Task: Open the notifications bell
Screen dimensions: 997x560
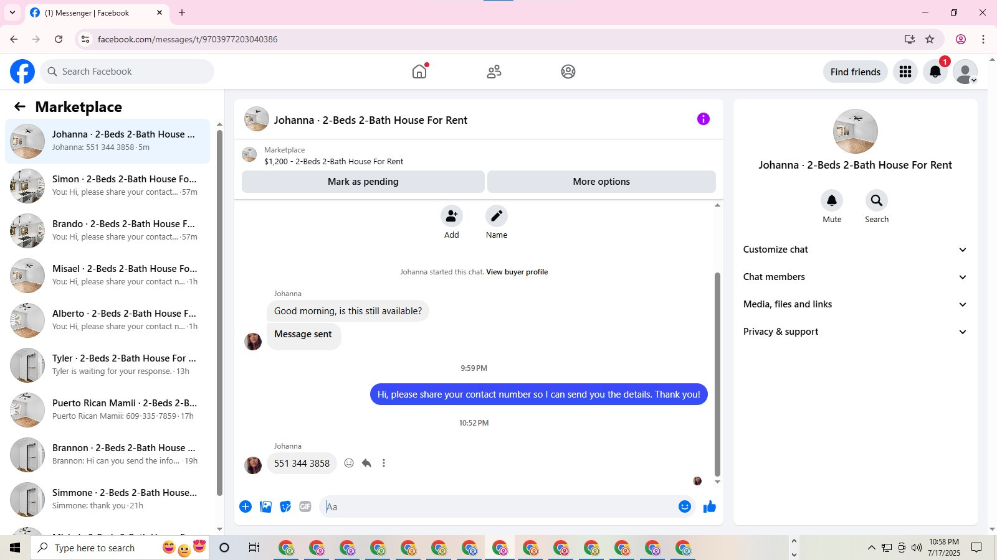Action: pyautogui.click(x=935, y=72)
